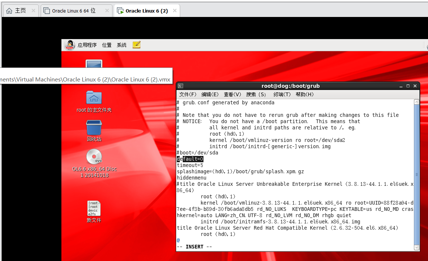Close the root@dog terminal window
The width and height of the screenshot is (428, 261).
pos(415,86)
